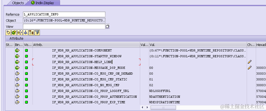Click the value WDEXPIRATIONTIME
Image resolution: width=266 pixels, height=111 pixels.
165,102
